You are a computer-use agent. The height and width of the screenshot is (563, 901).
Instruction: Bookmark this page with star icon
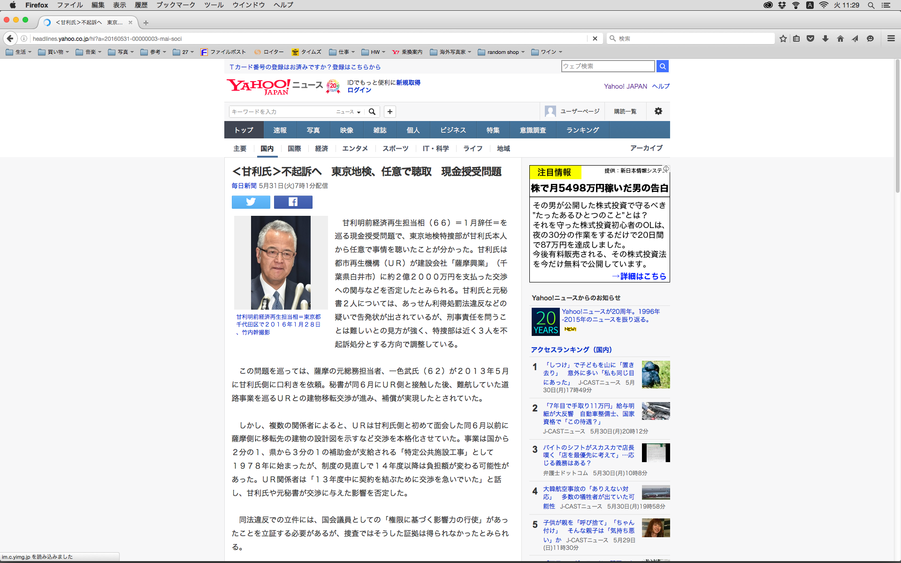[783, 38]
